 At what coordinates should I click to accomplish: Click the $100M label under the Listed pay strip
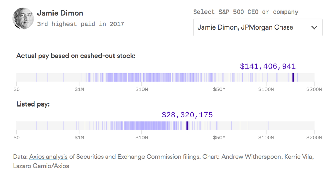coord(266,138)
